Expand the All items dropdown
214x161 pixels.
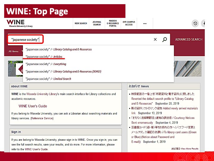coord(15,51)
